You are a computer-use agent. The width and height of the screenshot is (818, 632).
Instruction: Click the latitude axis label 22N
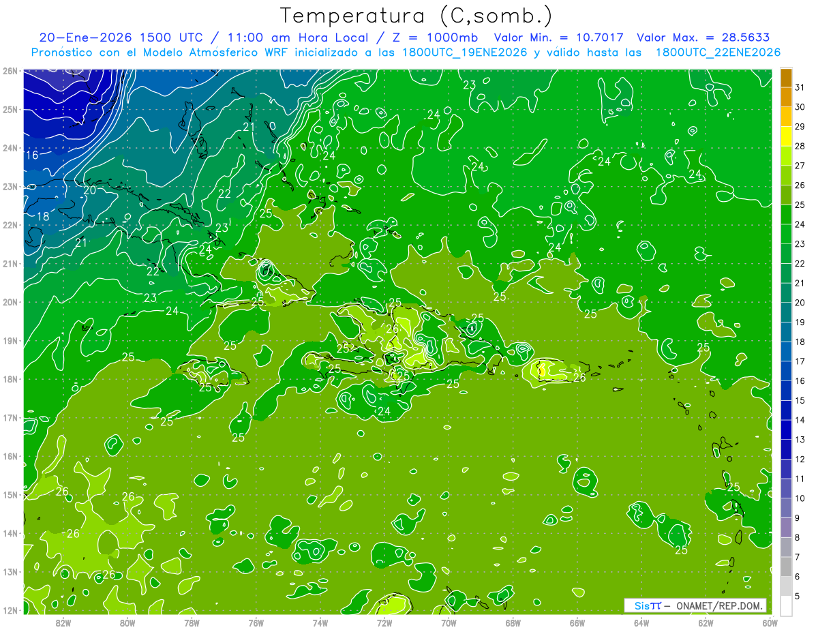[x=10, y=225]
